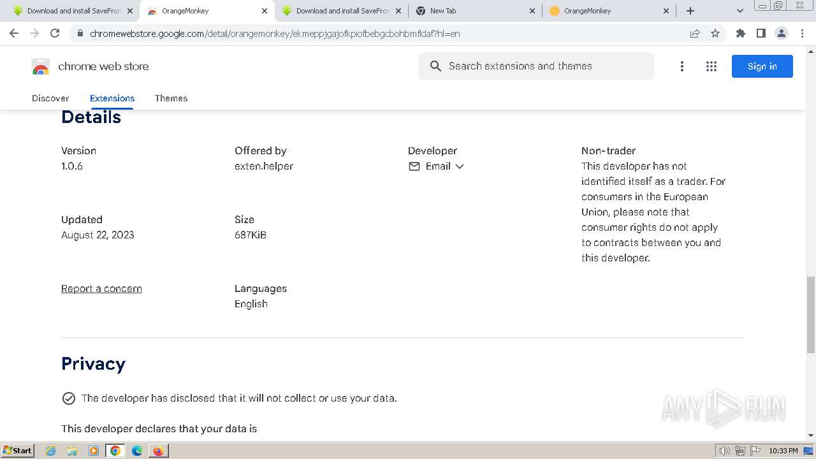
Task: Open the web store more options menu
Action: (681, 66)
